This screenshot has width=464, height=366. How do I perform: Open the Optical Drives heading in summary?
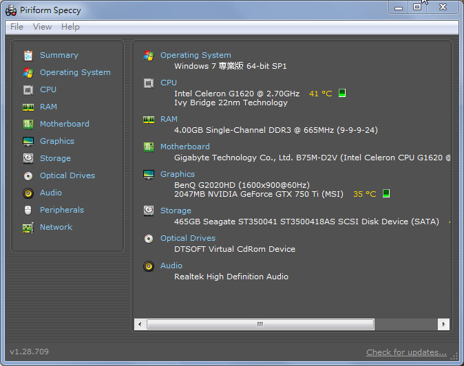(x=188, y=238)
